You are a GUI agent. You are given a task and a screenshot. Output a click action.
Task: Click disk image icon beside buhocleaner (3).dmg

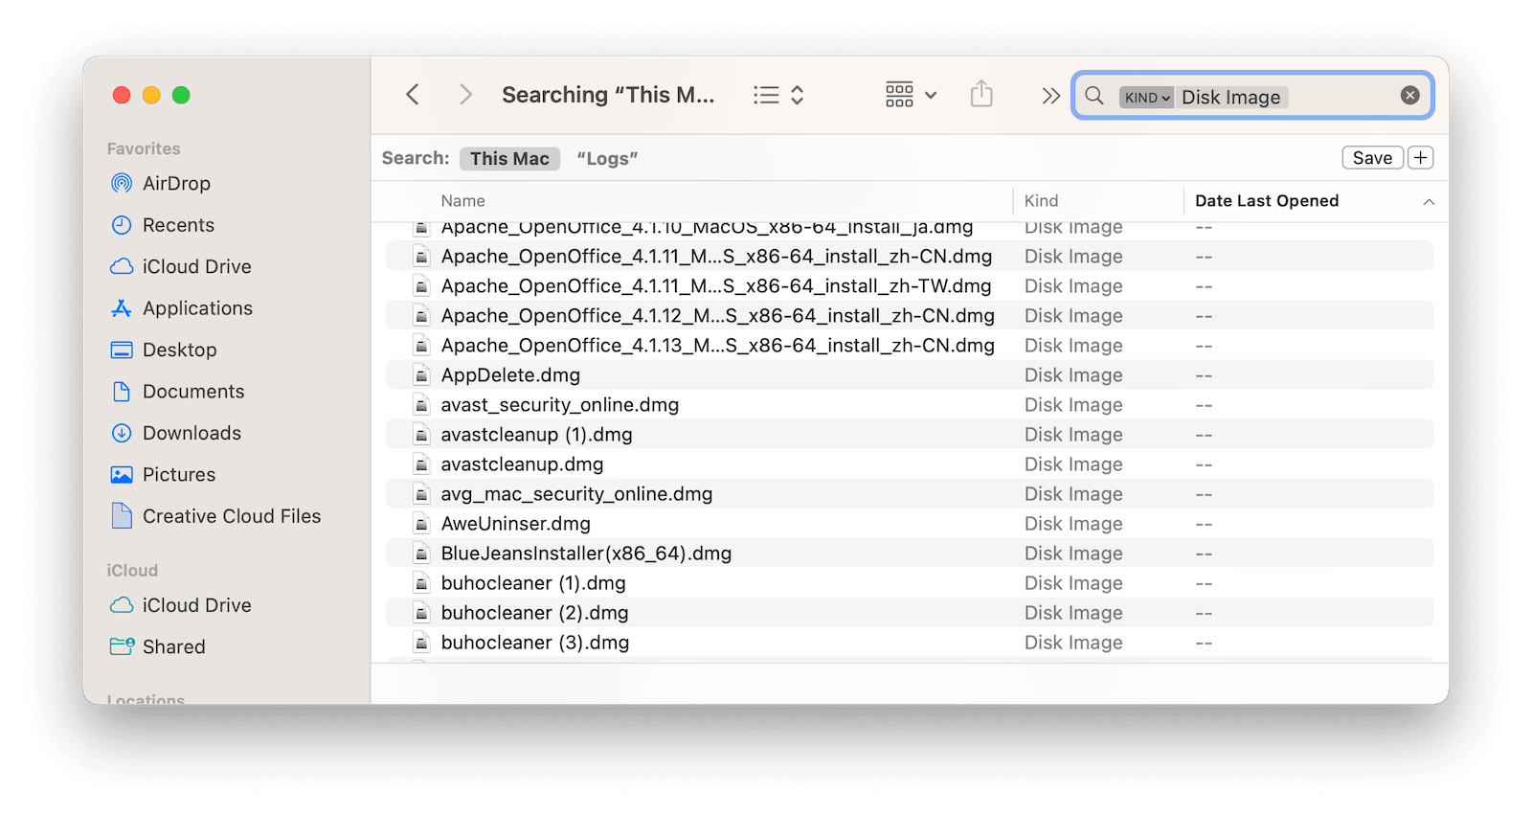click(x=421, y=643)
